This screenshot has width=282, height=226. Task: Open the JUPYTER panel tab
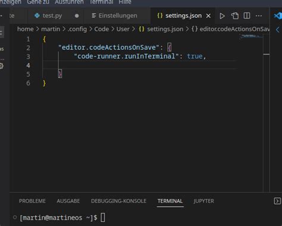tap(203, 201)
